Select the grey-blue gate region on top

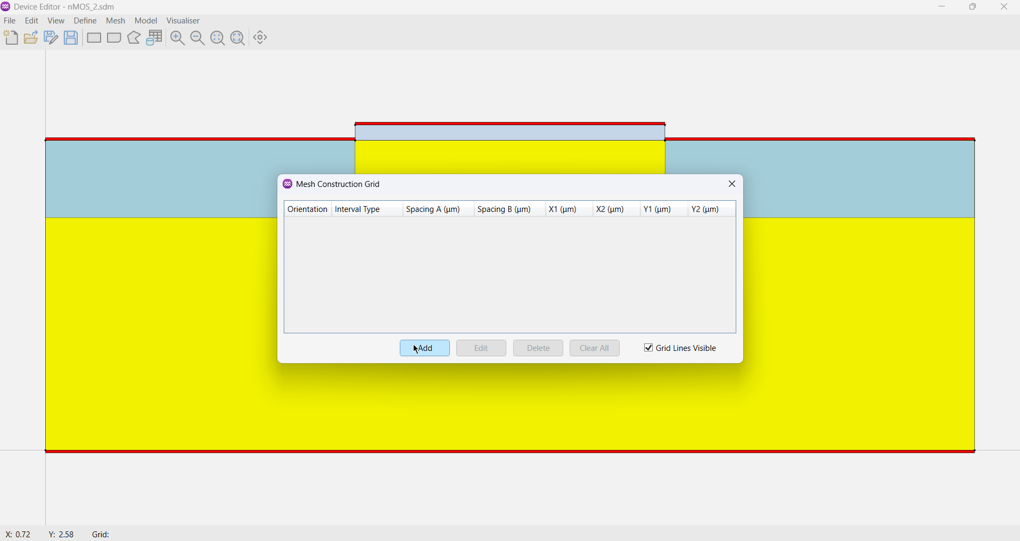[510, 133]
